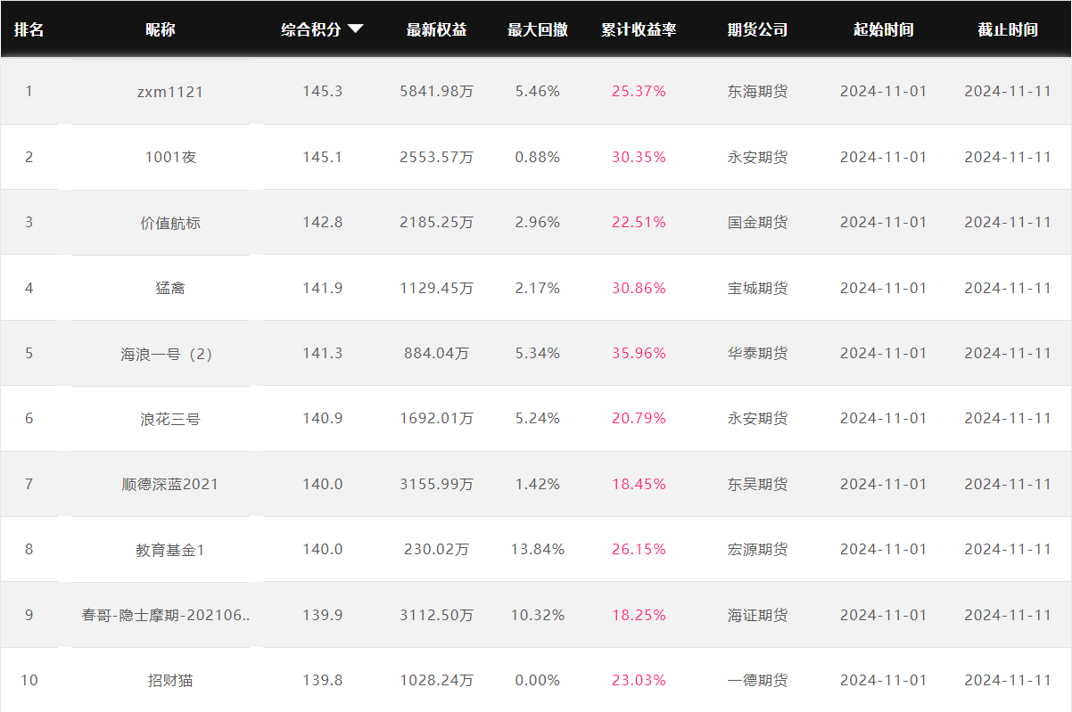Click the equity value 1129.45万

(x=437, y=288)
